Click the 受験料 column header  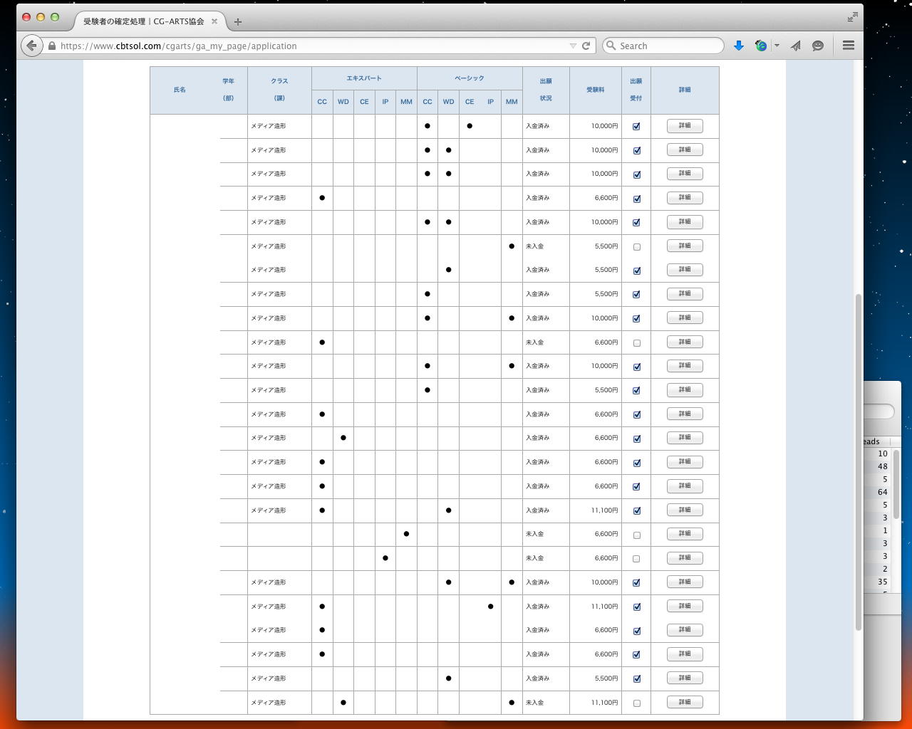tap(596, 90)
